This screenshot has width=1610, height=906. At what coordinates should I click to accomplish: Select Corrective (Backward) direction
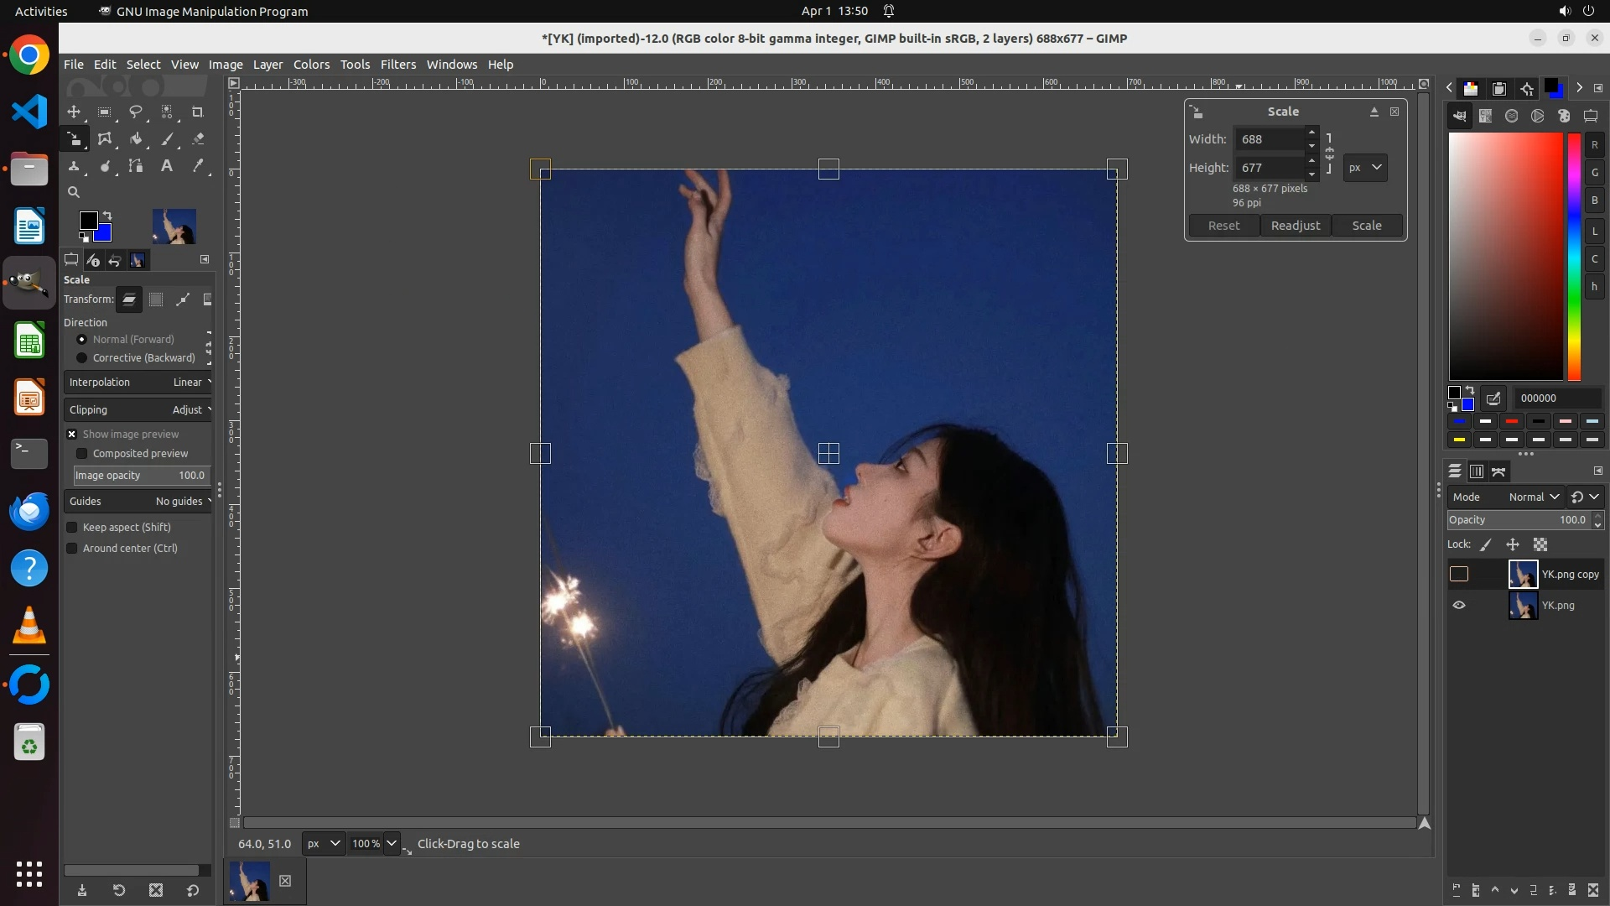[81, 358]
